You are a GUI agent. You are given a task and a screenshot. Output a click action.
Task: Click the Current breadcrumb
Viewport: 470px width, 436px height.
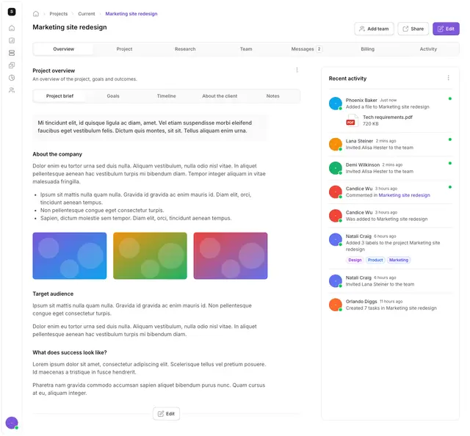[87, 14]
